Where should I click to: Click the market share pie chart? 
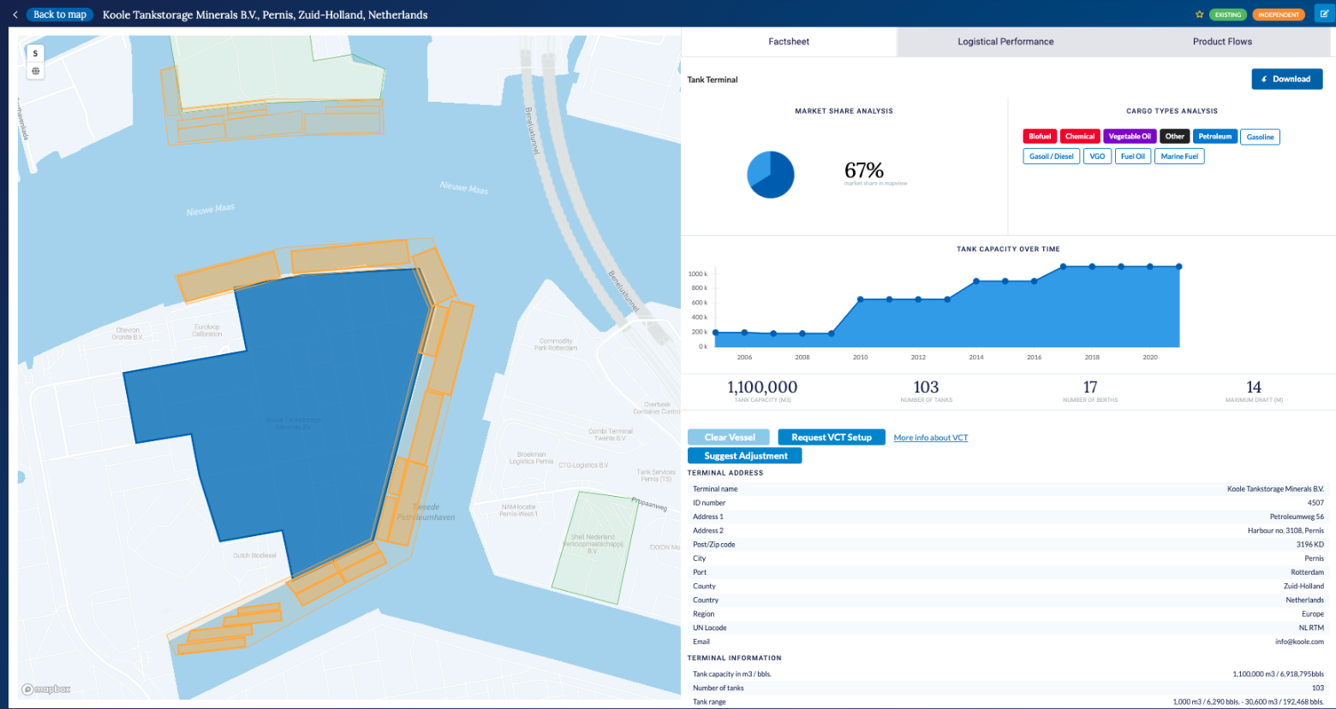pos(771,174)
